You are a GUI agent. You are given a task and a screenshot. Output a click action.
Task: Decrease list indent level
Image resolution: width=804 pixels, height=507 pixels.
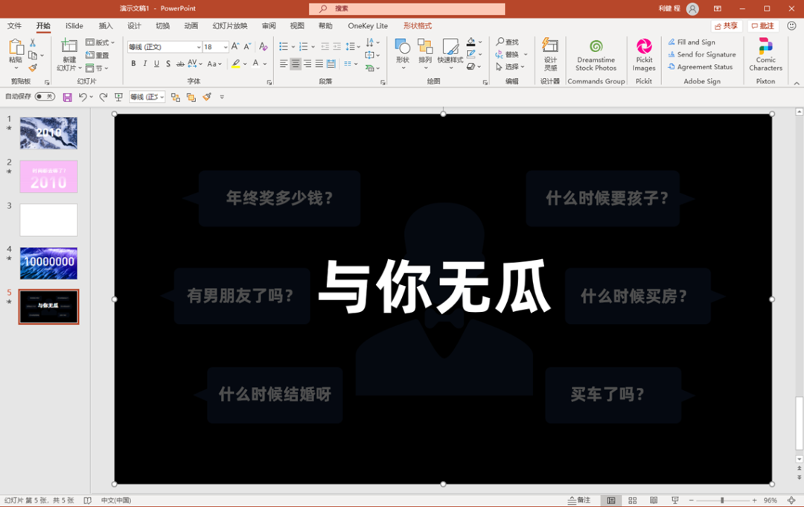(325, 47)
